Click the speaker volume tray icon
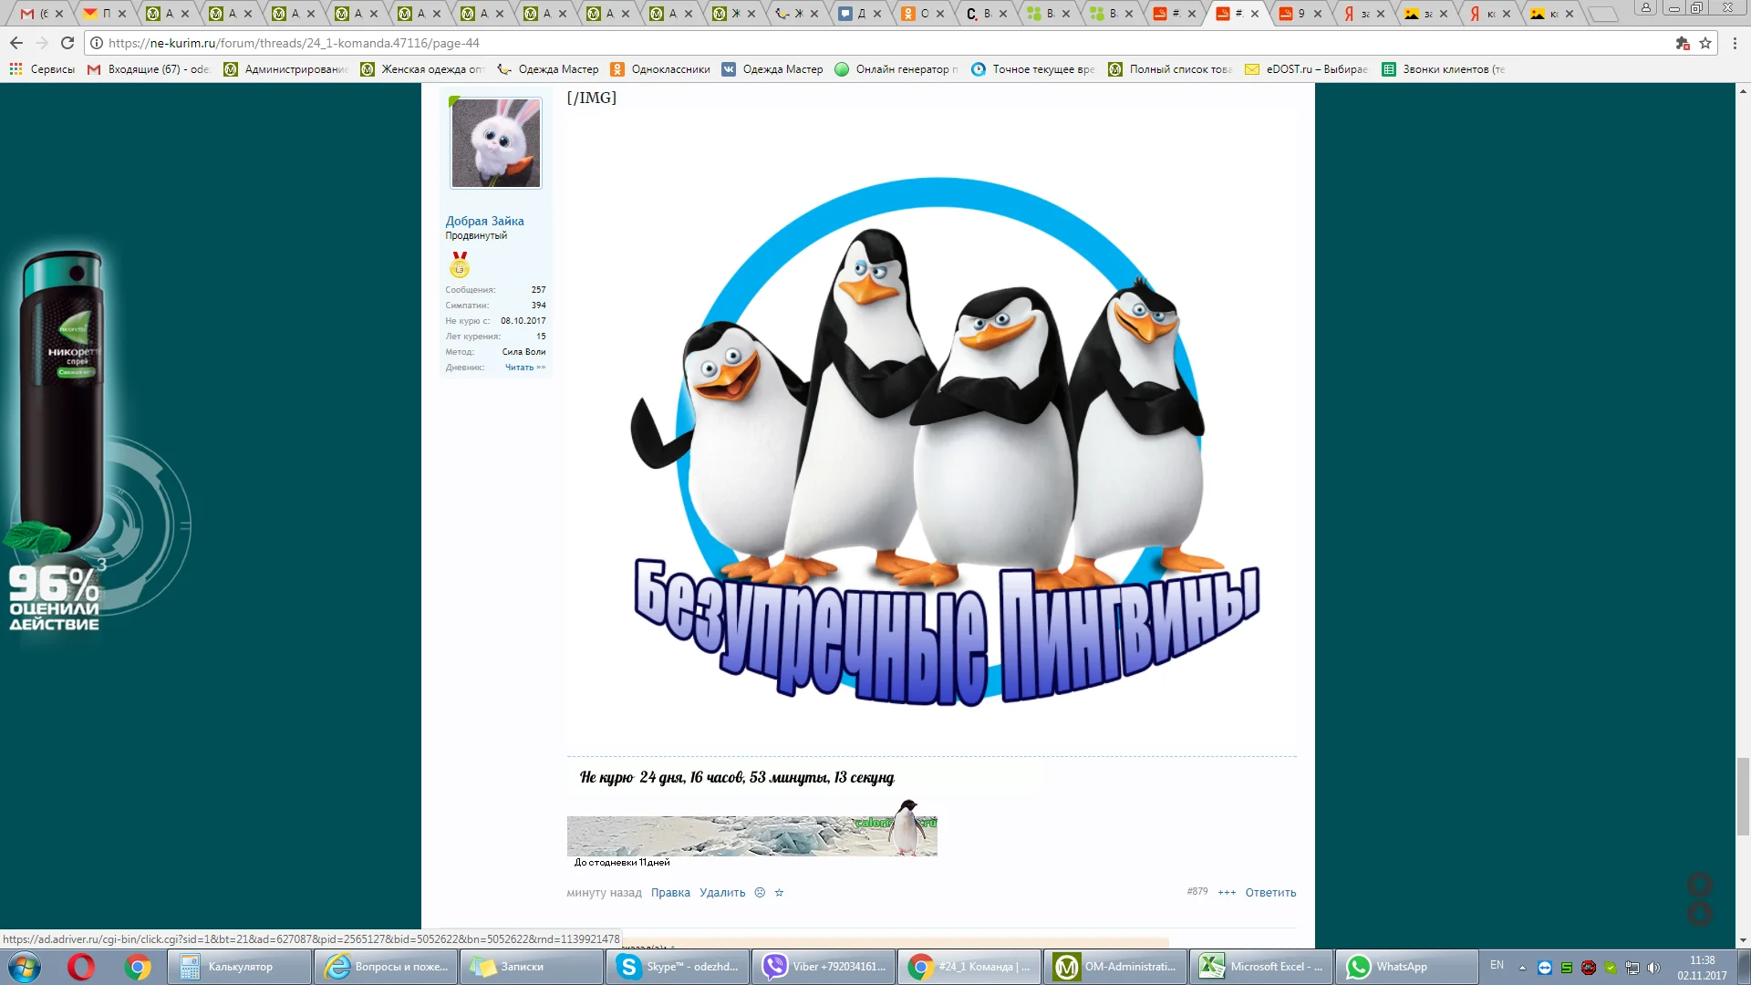The height and width of the screenshot is (985, 1751). (1654, 968)
